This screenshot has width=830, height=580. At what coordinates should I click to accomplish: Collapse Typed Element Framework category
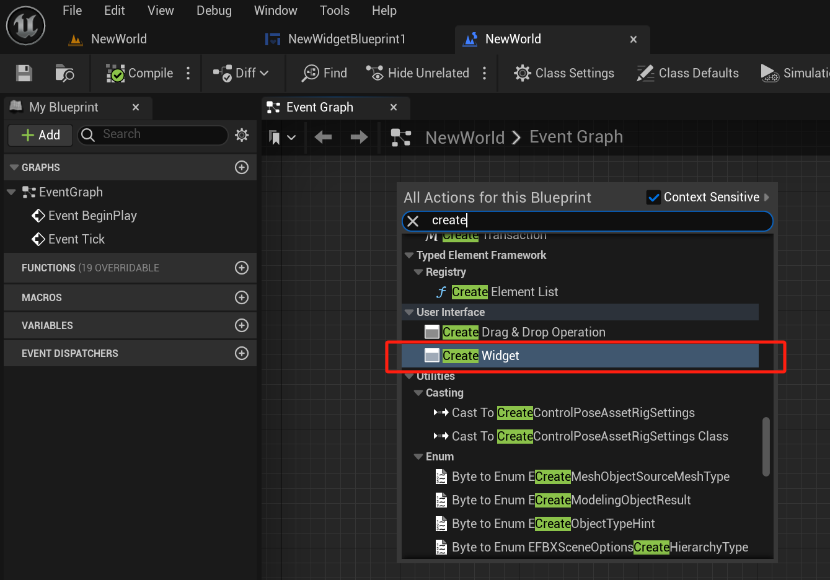click(409, 255)
